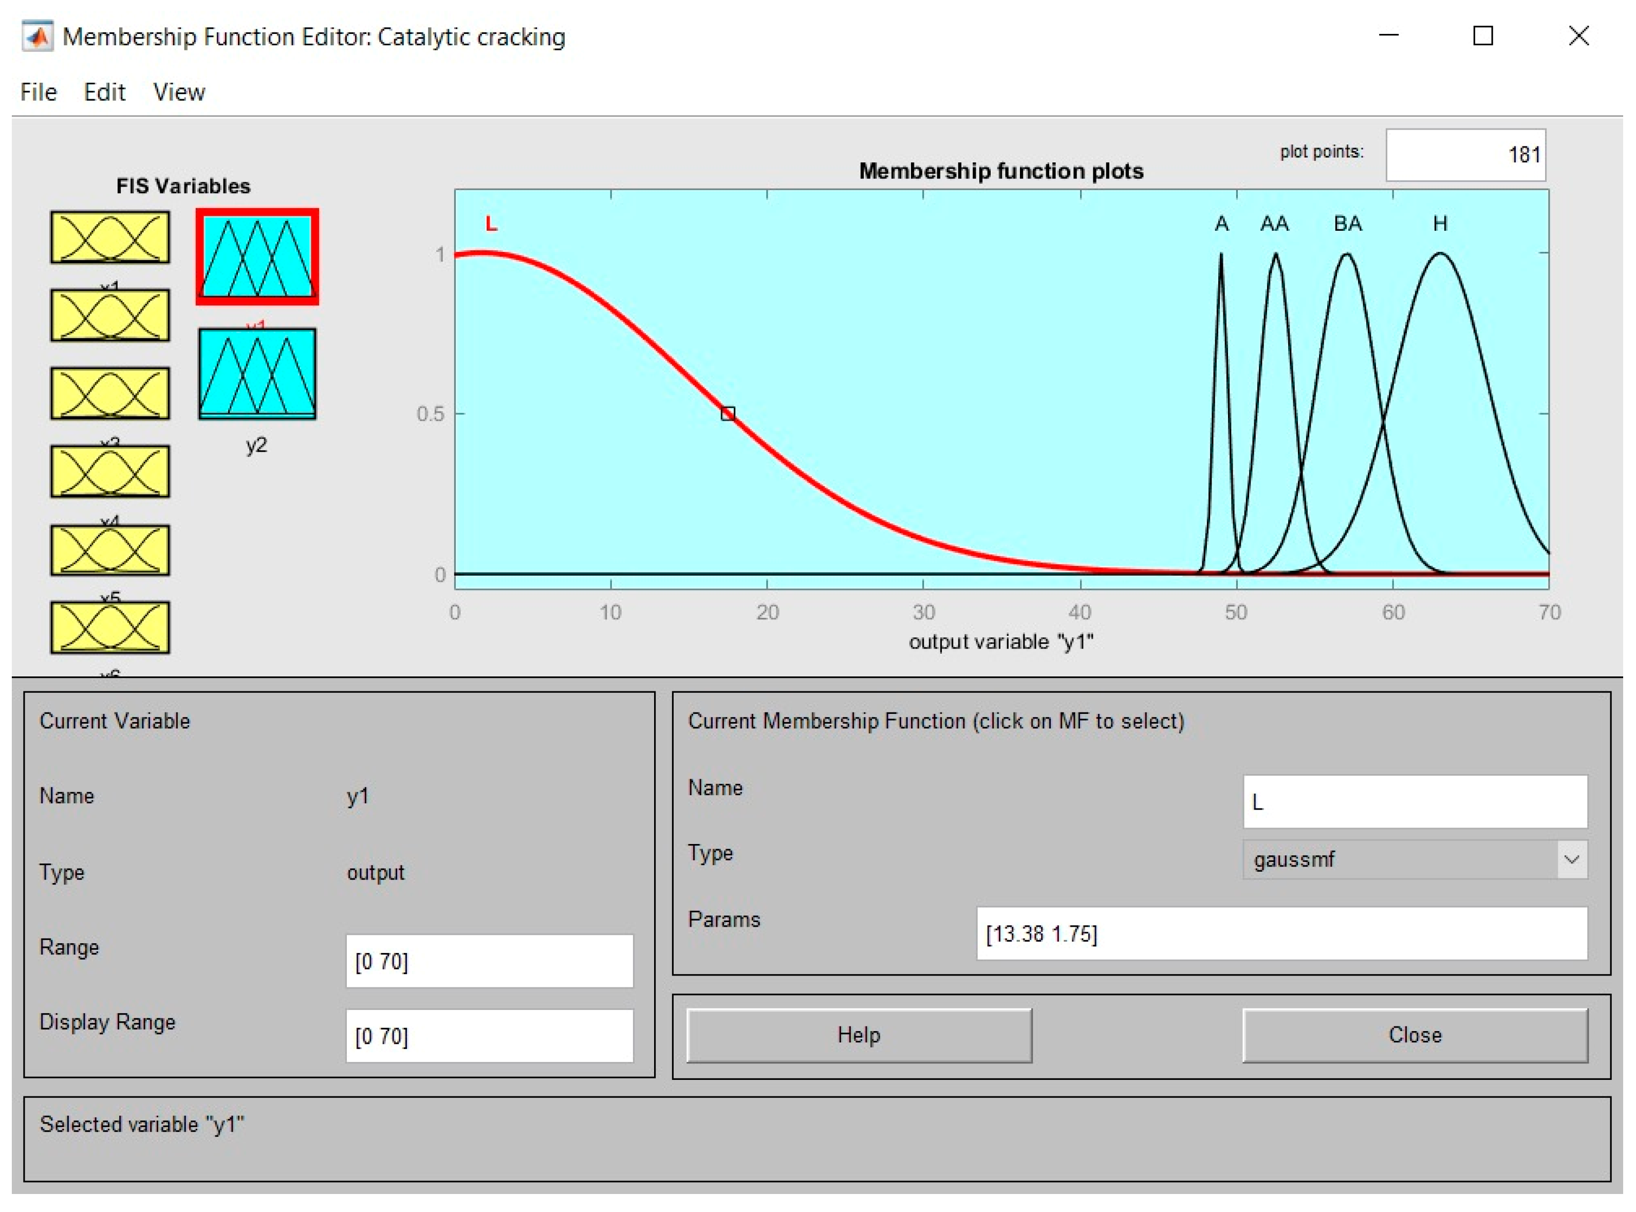Viewport: 1636px width, 1212px height.
Task: Open the View menu
Action: 179,93
